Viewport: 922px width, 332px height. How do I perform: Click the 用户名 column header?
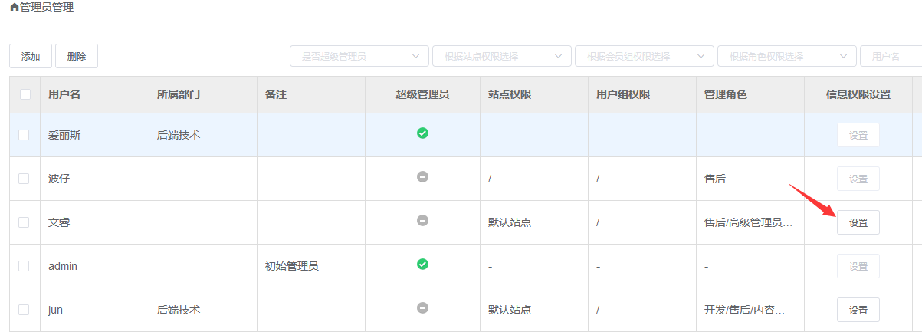coord(64,95)
